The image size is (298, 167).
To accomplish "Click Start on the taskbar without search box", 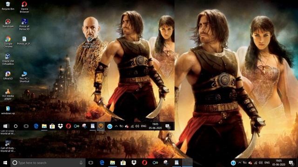I will point(5,126).
